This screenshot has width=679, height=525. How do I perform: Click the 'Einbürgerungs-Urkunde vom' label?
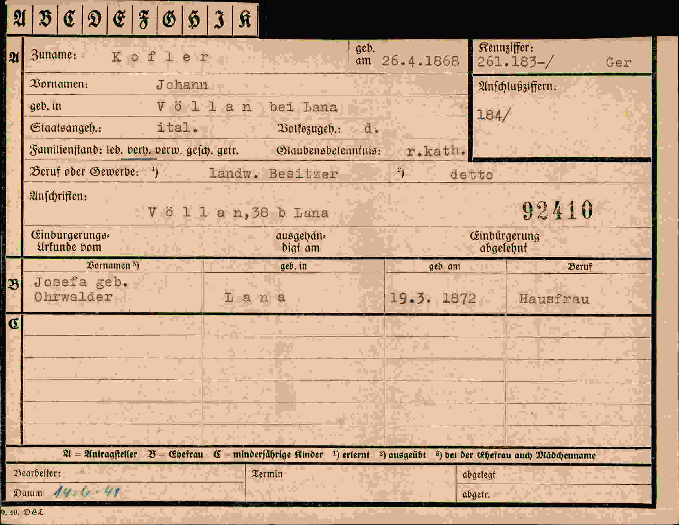[x=70, y=241]
